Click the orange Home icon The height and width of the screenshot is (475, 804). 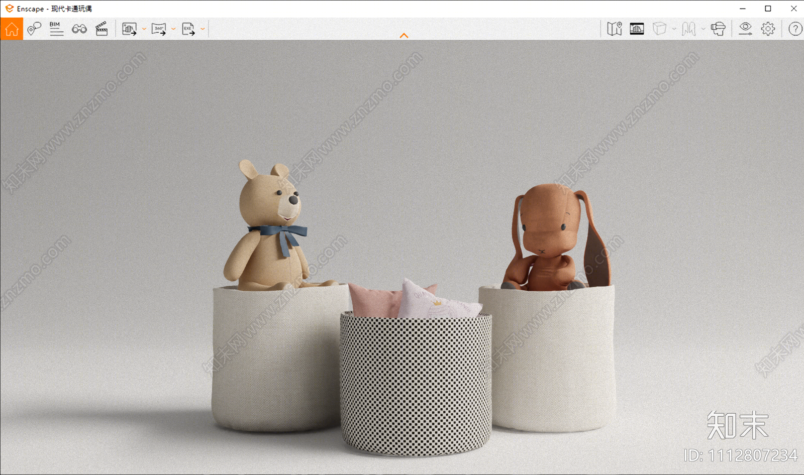tap(12, 29)
